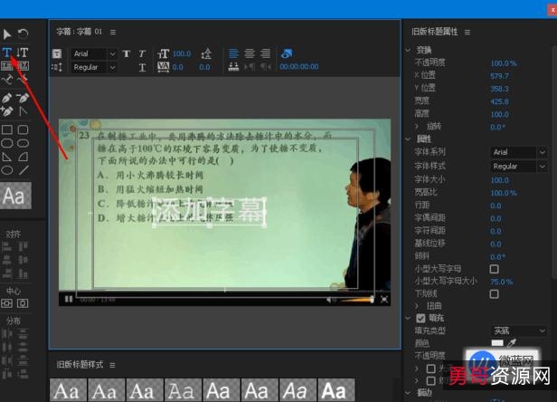Open the 填充类型 fill type dropdown
The height and width of the screenshot is (402, 557).
518,331
